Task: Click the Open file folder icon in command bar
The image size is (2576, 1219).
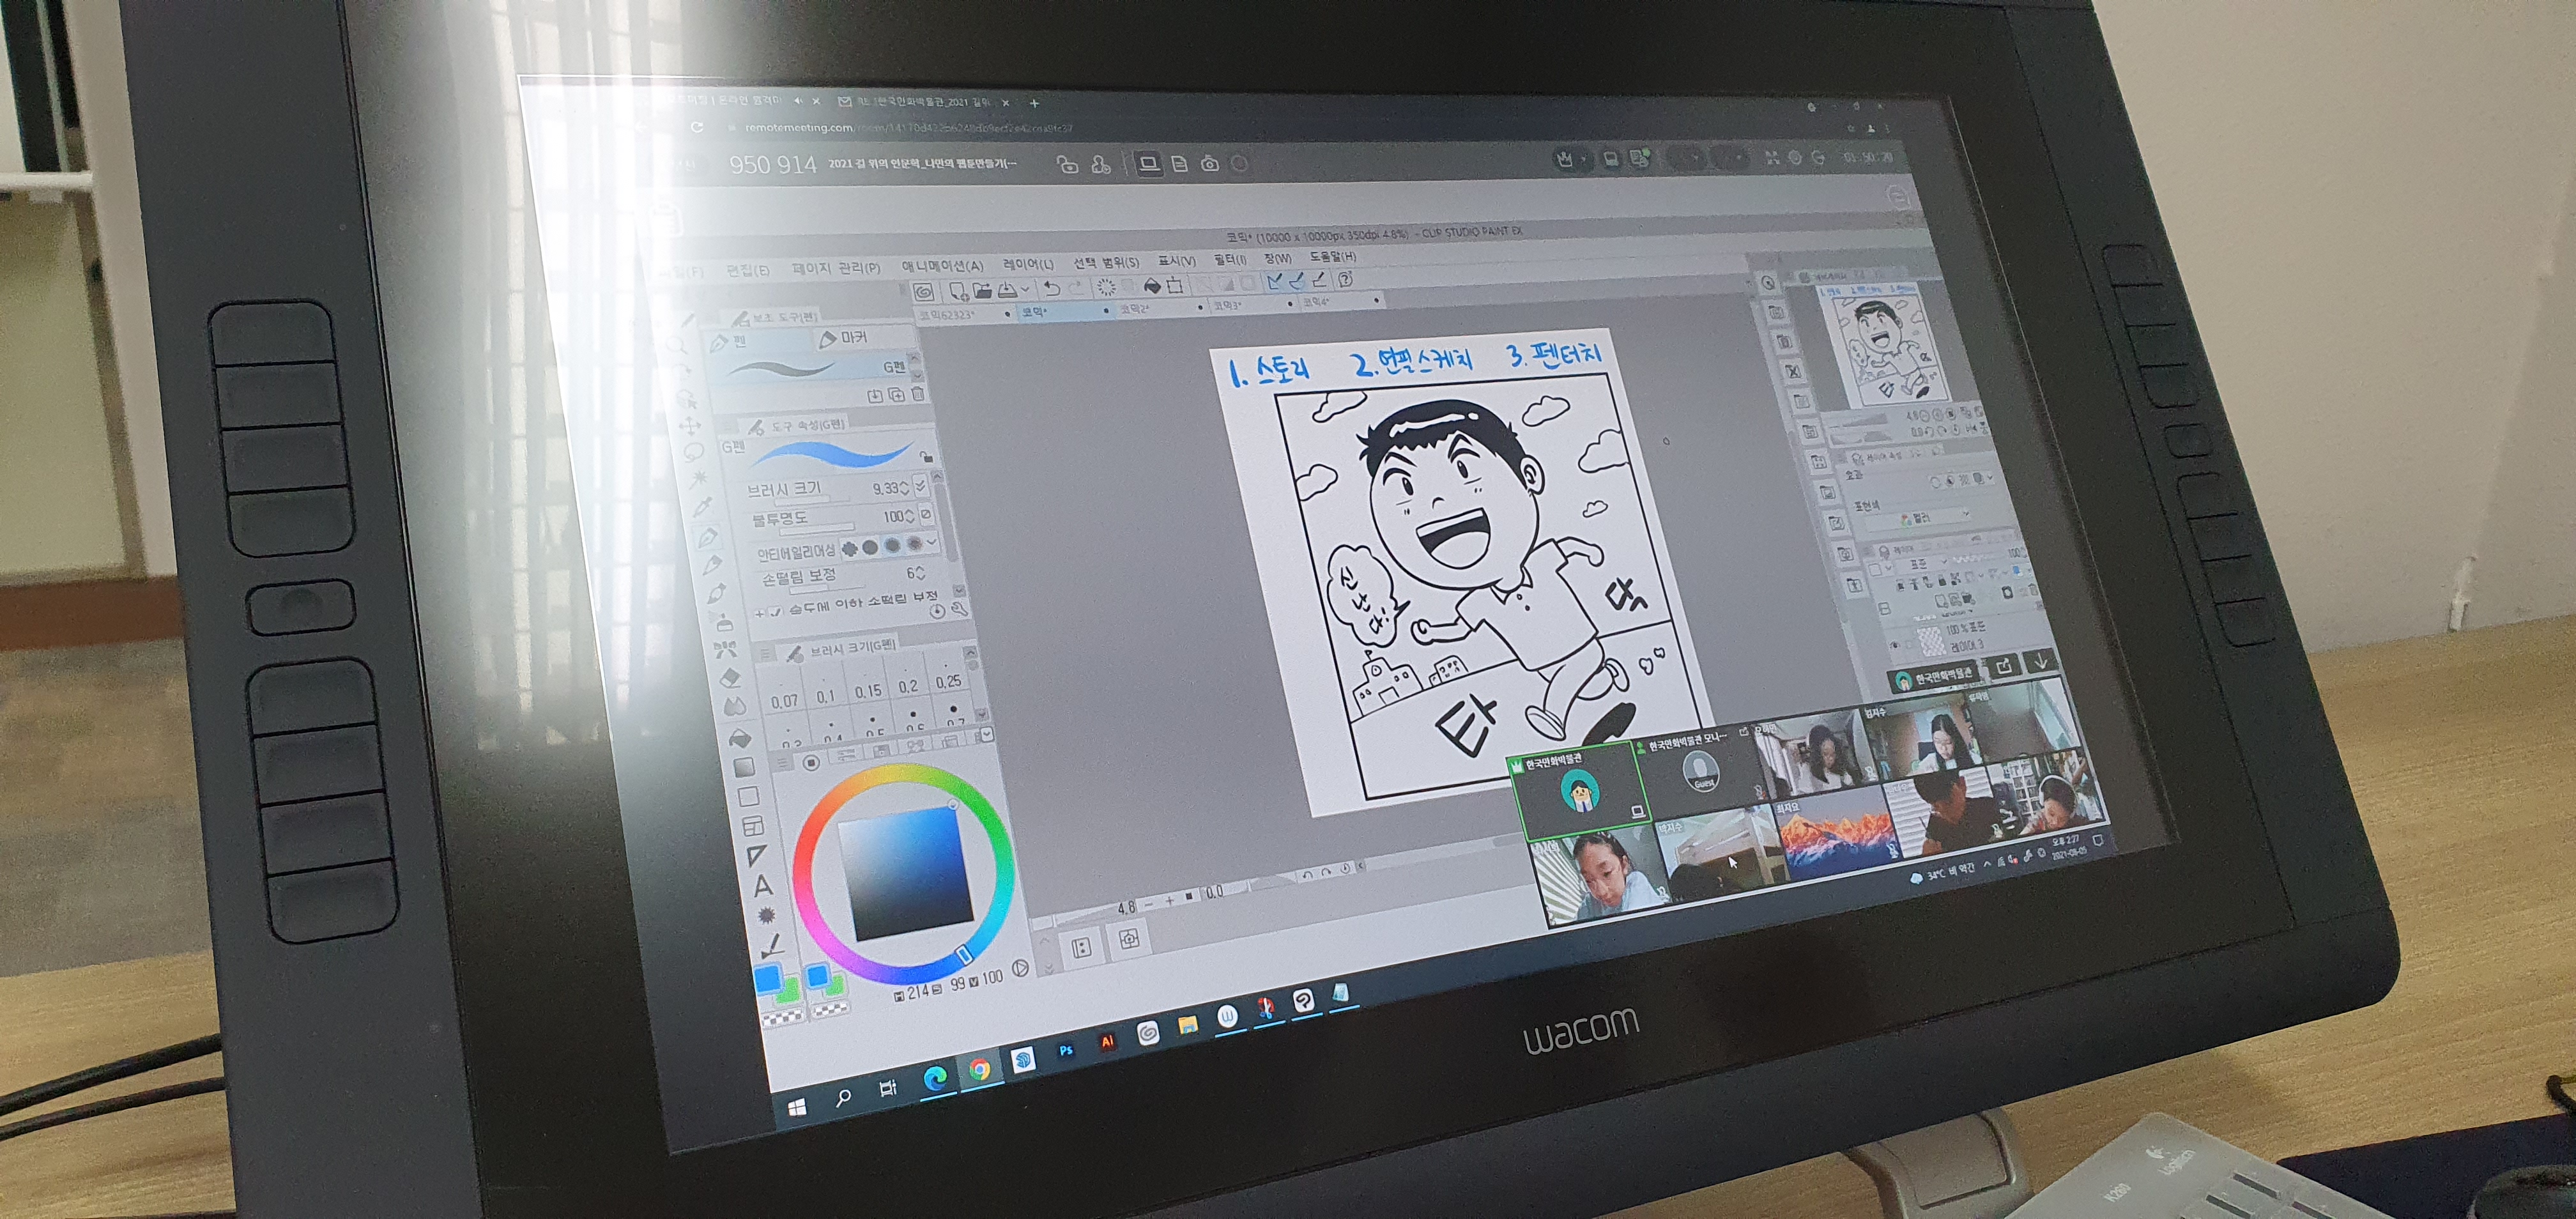Action: click(982, 291)
